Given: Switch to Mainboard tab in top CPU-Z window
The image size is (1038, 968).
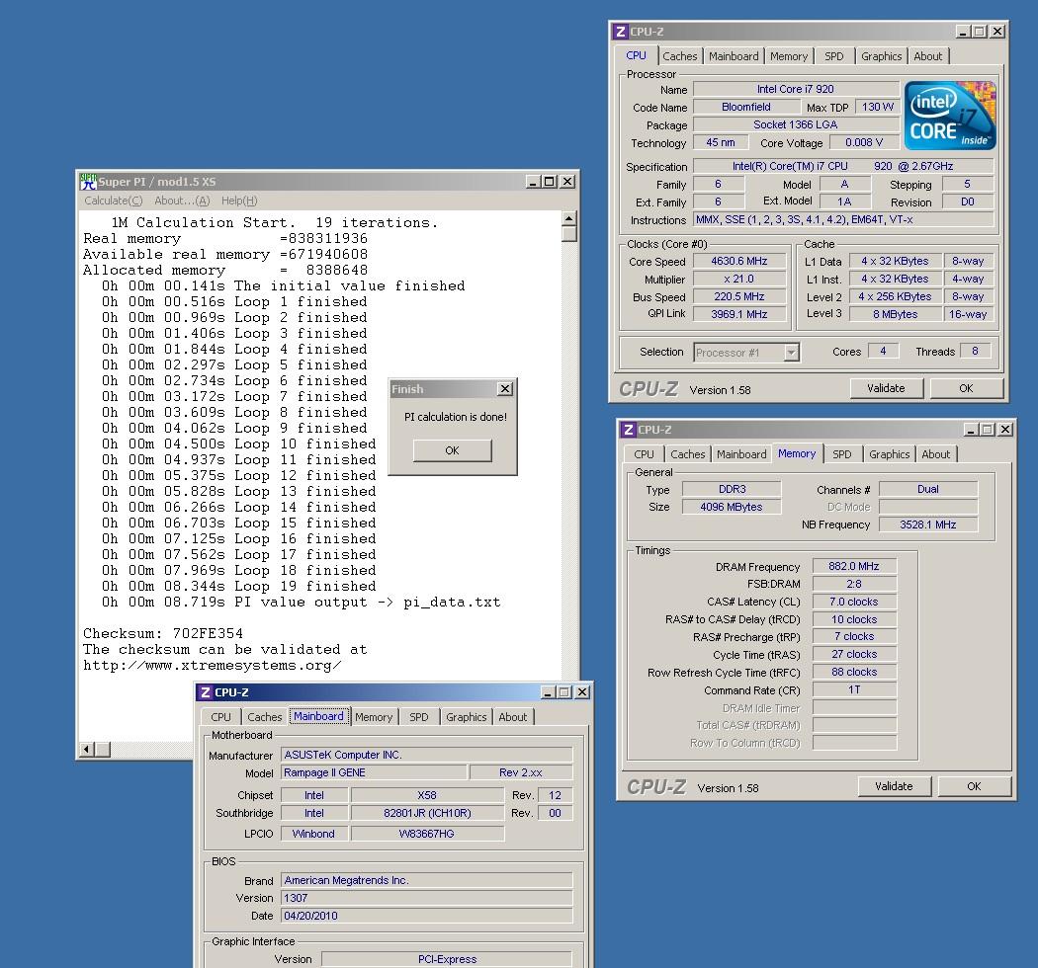Looking at the screenshot, I should click(734, 56).
